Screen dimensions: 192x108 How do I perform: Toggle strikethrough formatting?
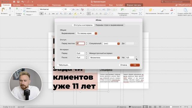pyautogui.click(x=53, y=13)
